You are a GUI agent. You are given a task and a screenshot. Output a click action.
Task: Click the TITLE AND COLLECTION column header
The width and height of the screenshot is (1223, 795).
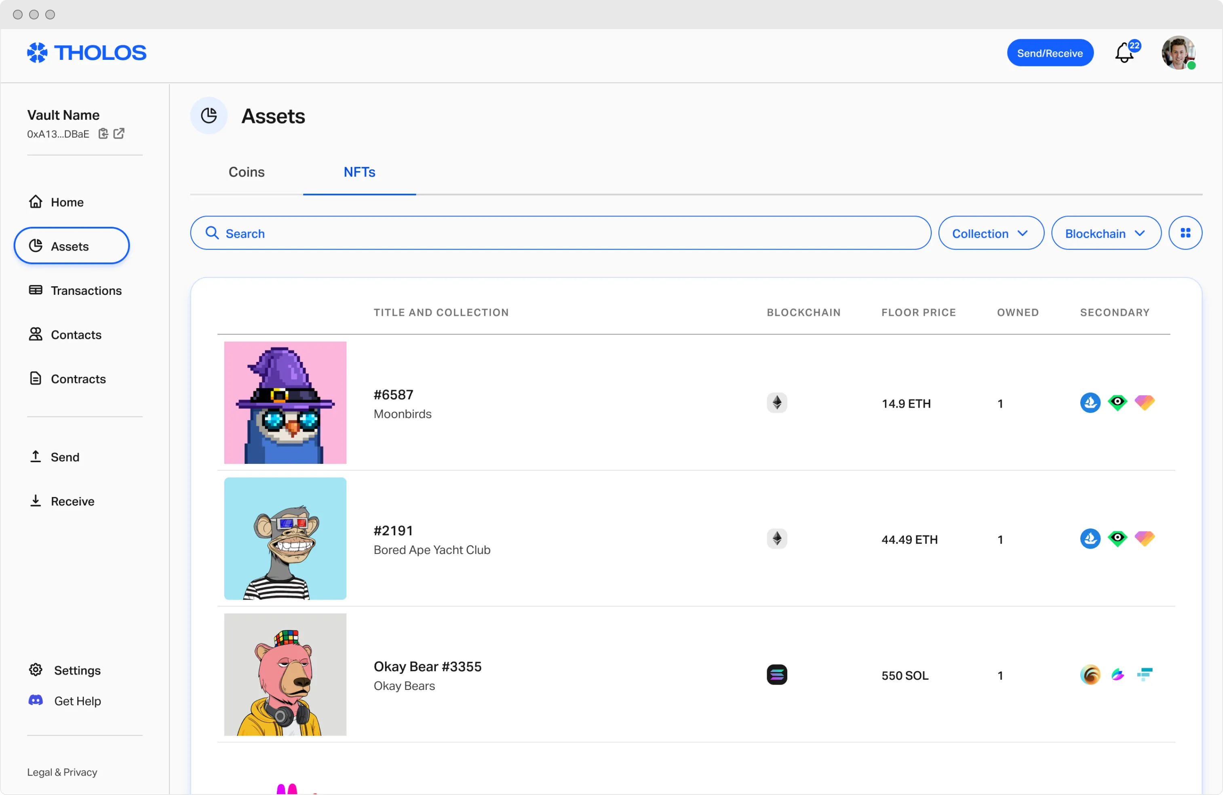pos(441,312)
